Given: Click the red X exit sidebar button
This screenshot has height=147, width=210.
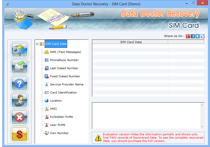Looking at the screenshot, I should pyautogui.click(x=20, y=117).
